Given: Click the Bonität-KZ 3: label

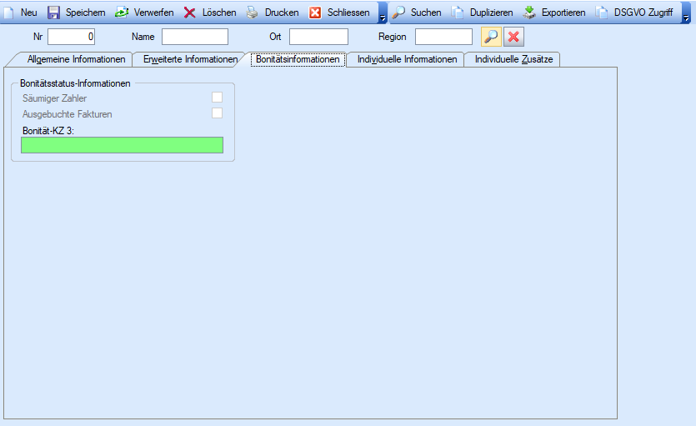Looking at the screenshot, I should (x=48, y=130).
